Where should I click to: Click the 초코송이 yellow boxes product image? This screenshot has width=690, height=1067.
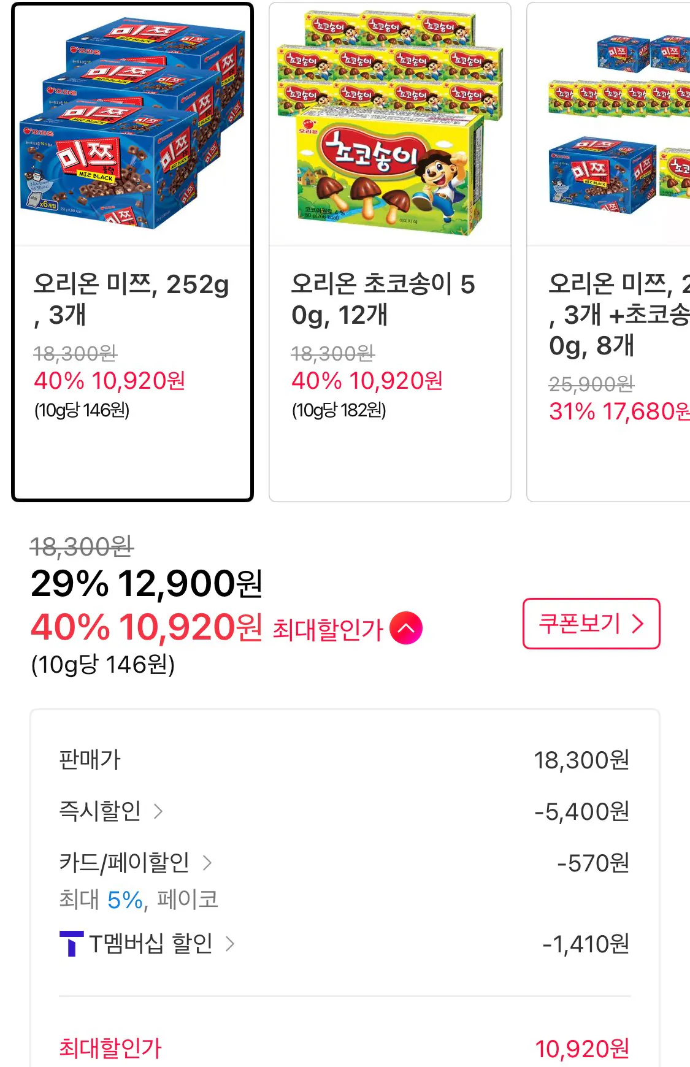coord(390,126)
